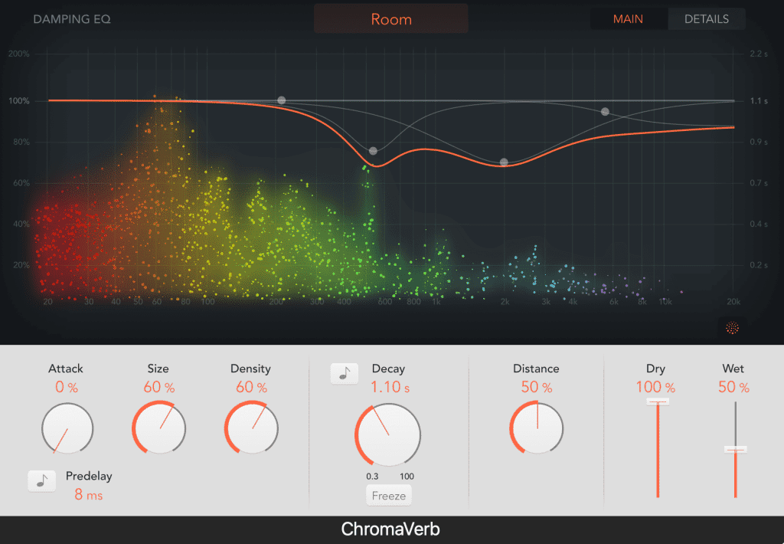Click the Size knob
784x544 pixels.
pos(159,428)
